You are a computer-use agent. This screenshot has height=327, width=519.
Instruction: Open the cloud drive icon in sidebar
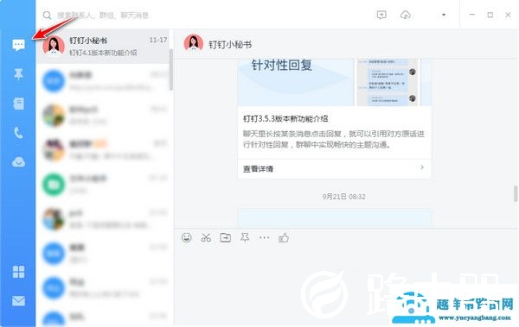tap(18, 162)
